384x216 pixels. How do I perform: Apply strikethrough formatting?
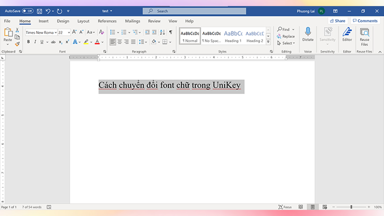pos(53,42)
